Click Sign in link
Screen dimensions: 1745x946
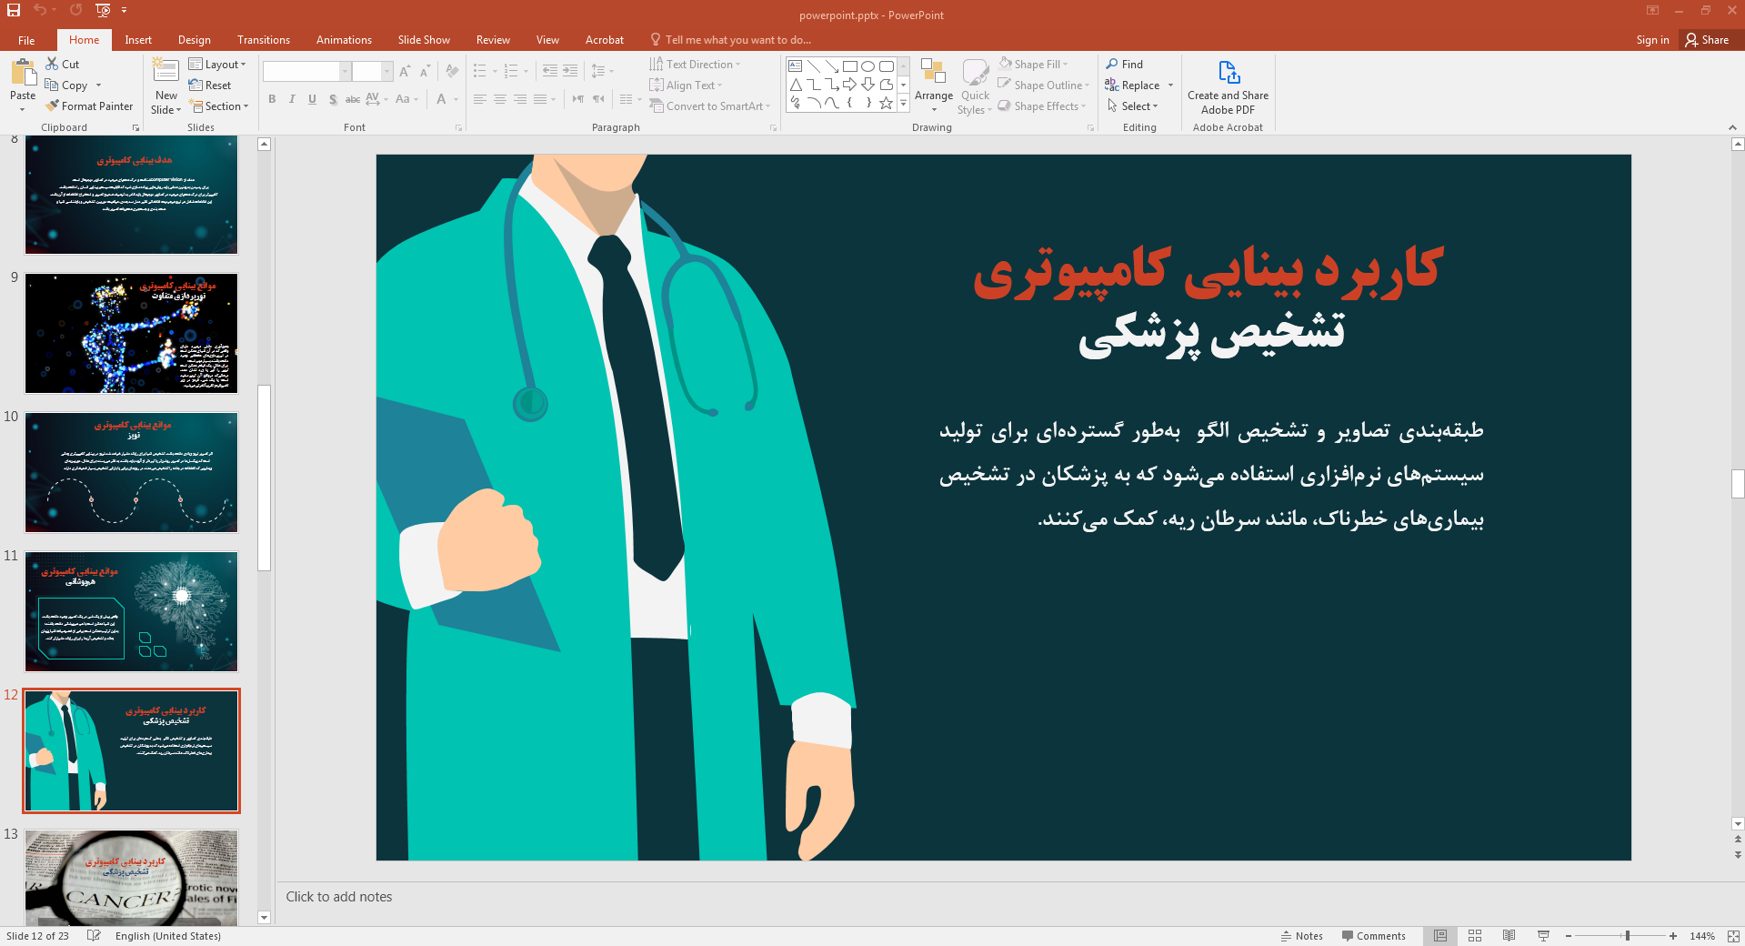pos(1652,39)
